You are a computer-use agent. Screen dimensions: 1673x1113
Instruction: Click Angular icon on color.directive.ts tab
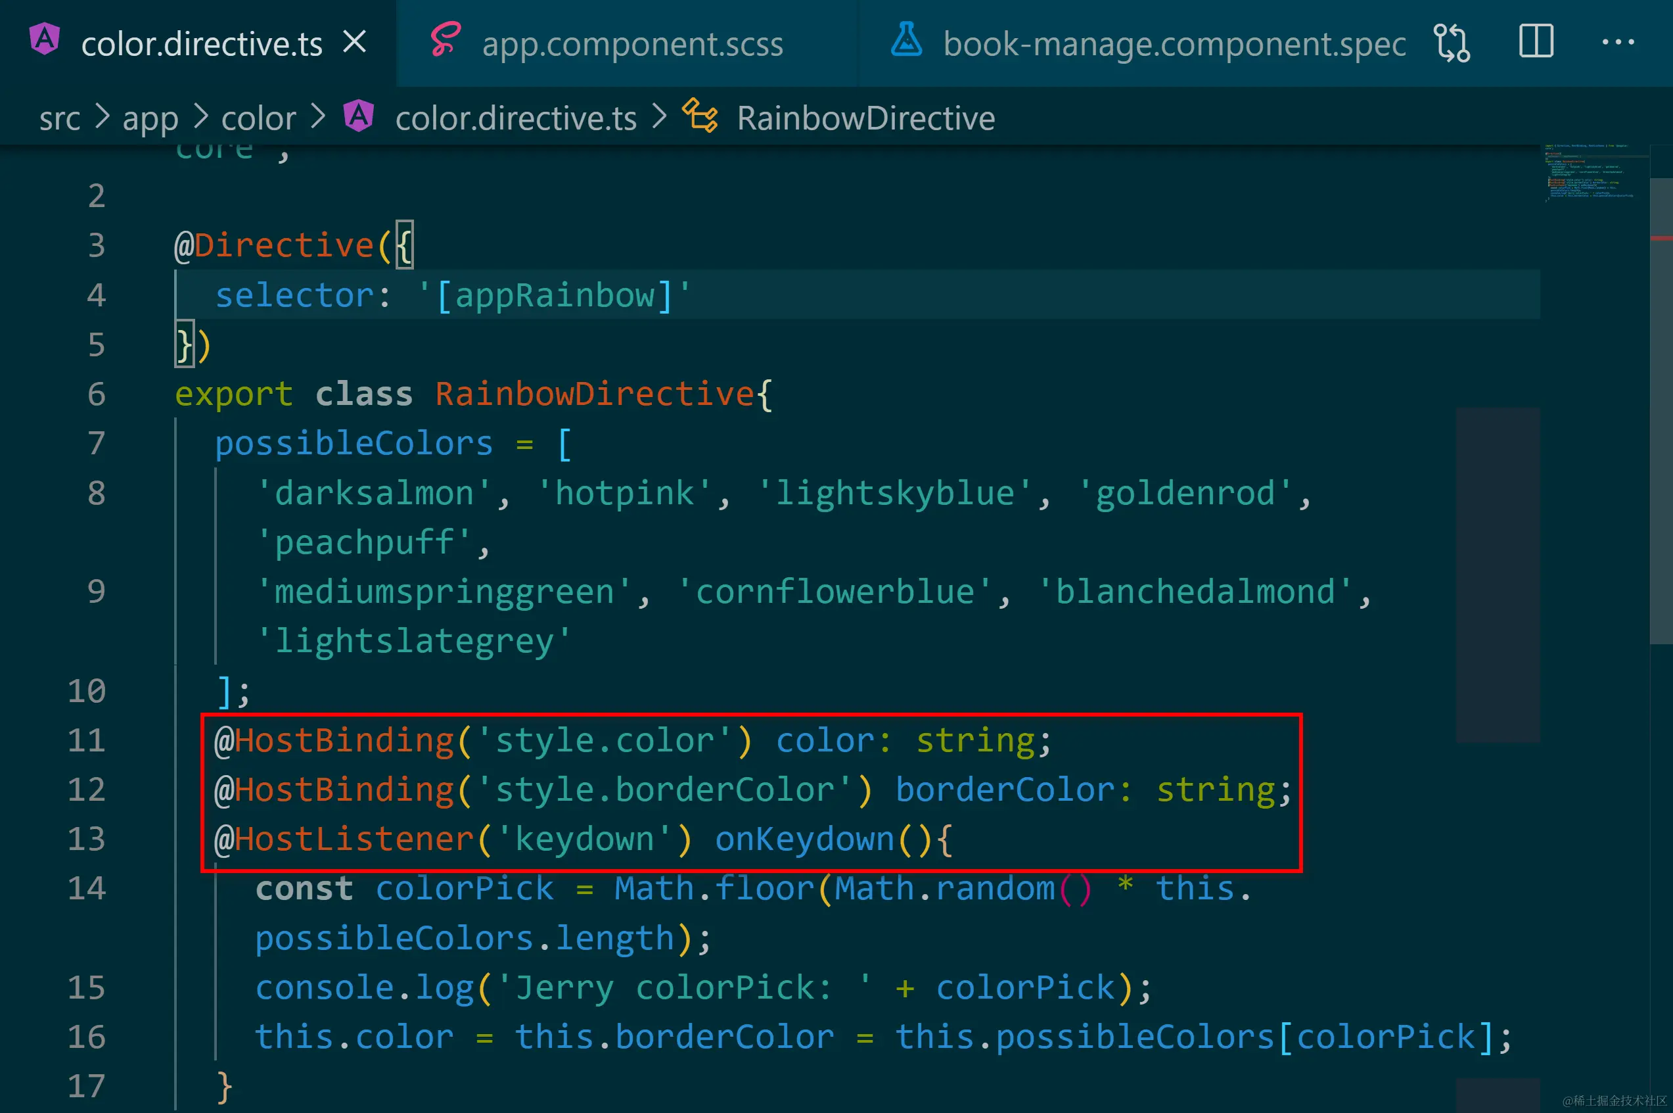coord(45,39)
